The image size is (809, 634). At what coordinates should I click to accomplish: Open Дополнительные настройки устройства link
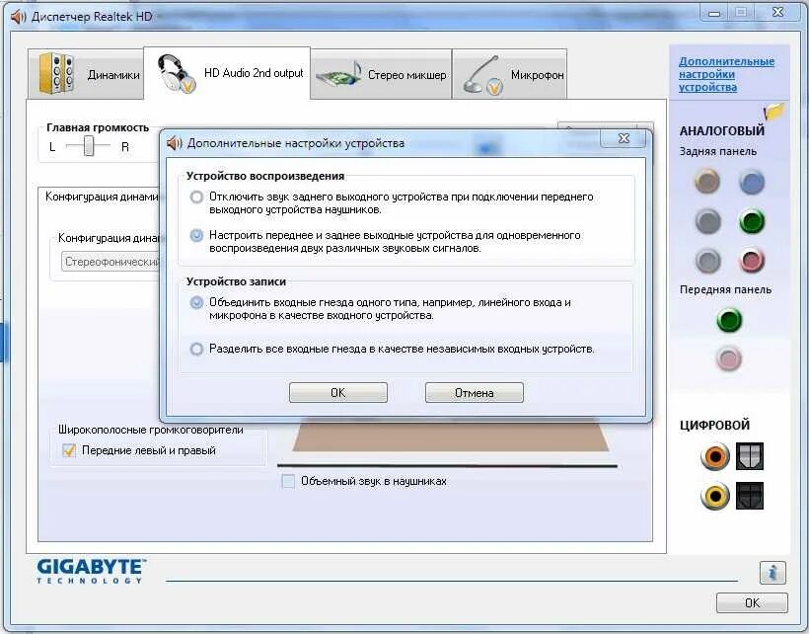[726, 74]
